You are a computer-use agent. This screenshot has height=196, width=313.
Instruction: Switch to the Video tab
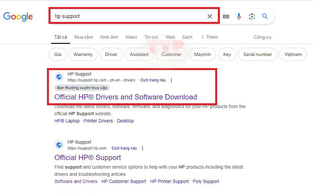(x=131, y=37)
